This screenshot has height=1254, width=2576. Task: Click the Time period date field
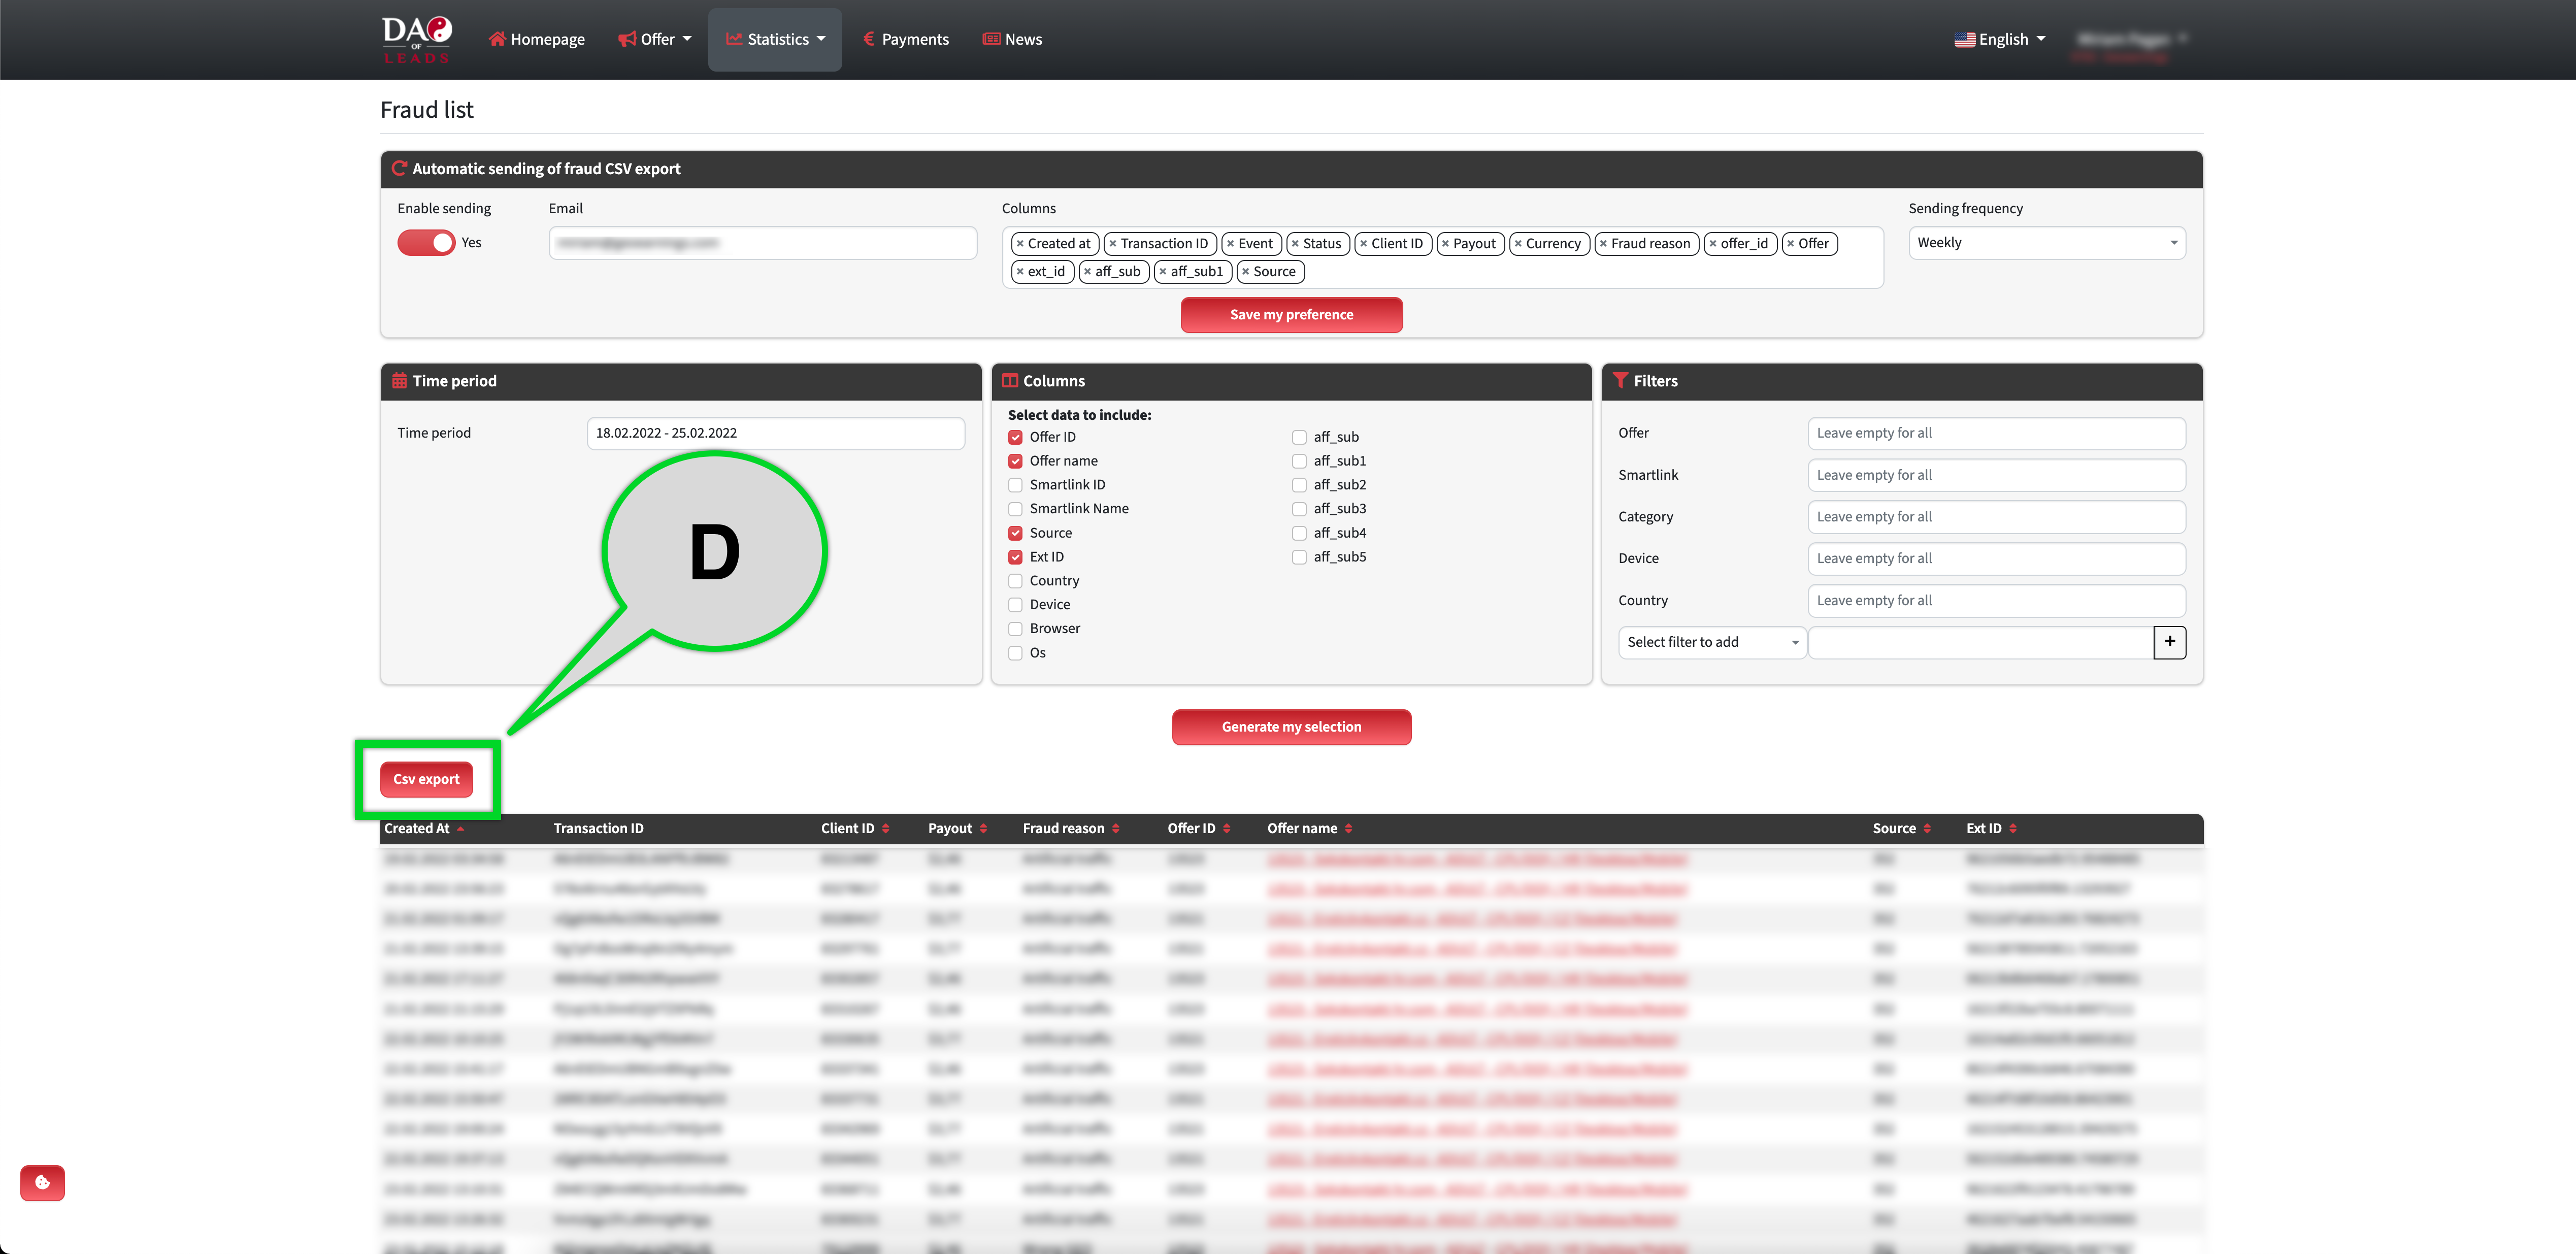point(775,433)
